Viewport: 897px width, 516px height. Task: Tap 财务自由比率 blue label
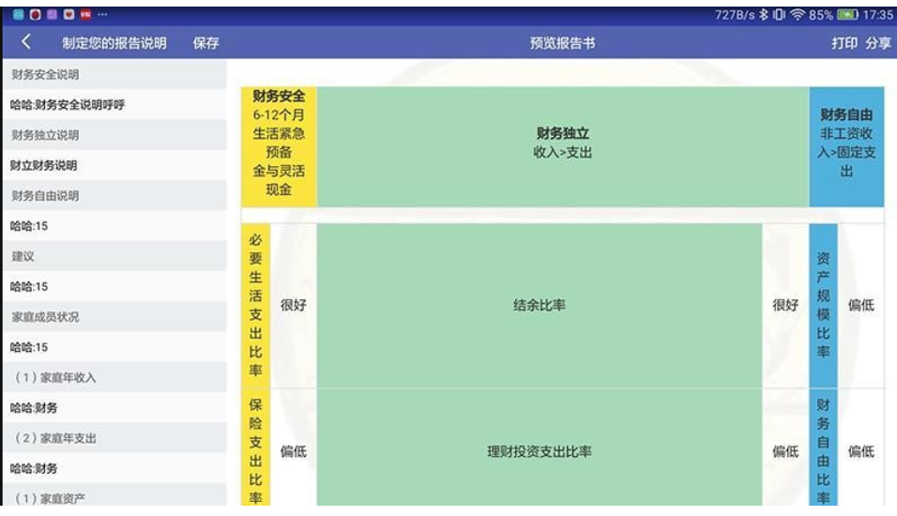pos(823,448)
